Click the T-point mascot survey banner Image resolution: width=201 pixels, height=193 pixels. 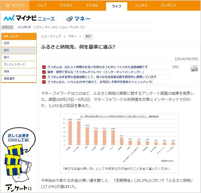point(18,160)
